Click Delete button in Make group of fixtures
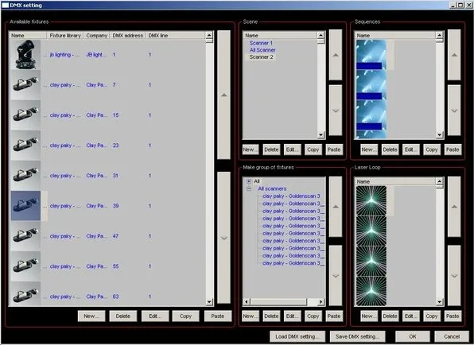Image resolution: width=474 pixels, height=345 pixels. 271,316
